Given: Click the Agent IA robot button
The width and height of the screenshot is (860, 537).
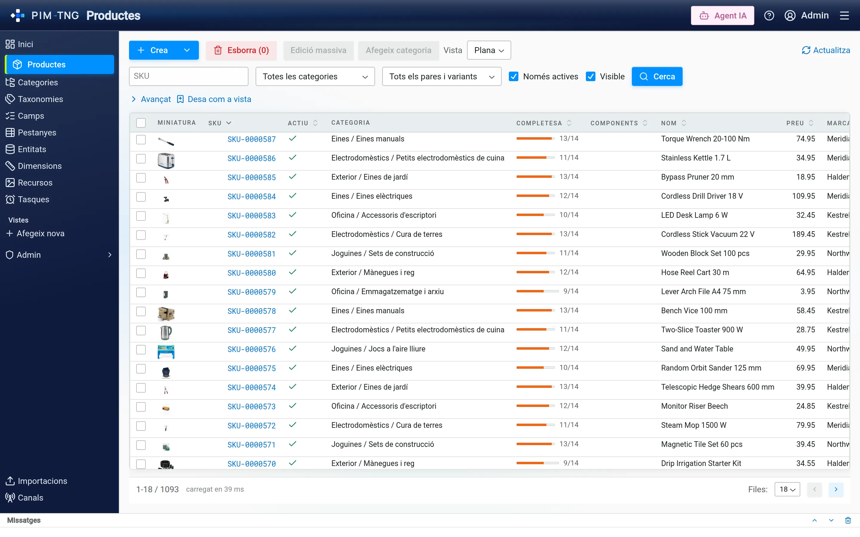Looking at the screenshot, I should [722, 16].
